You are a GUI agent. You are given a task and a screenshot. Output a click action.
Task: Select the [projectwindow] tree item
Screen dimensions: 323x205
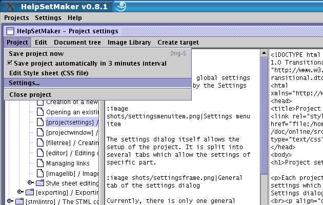coord(72,133)
